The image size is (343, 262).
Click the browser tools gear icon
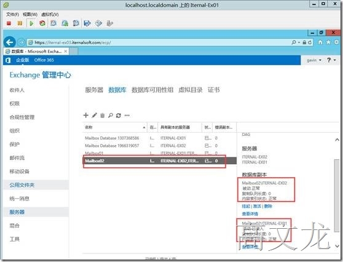click(x=336, y=42)
